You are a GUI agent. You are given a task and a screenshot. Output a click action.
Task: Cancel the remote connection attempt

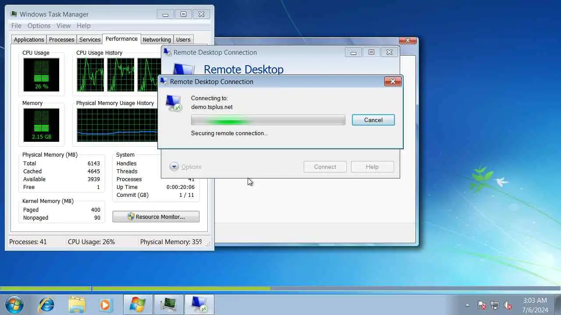373,120
